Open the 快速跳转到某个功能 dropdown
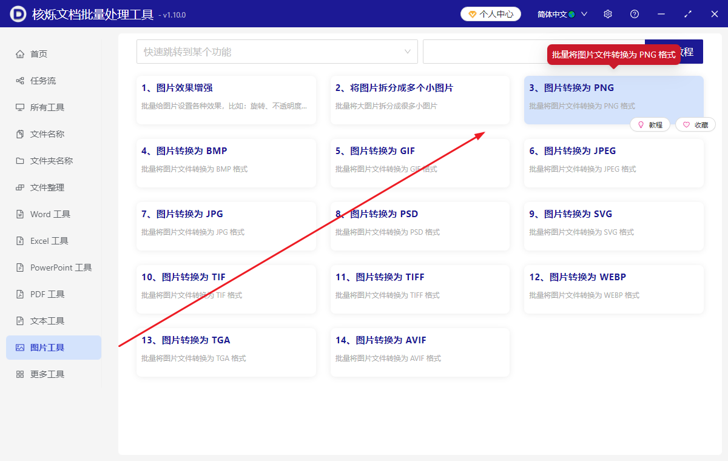 [x=277, y=52]
